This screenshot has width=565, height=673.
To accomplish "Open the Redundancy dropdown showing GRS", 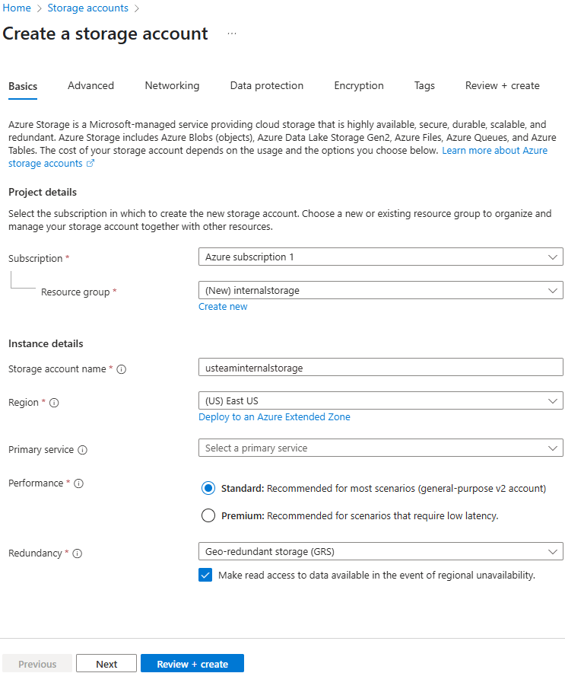I will (x=381, y=551).
